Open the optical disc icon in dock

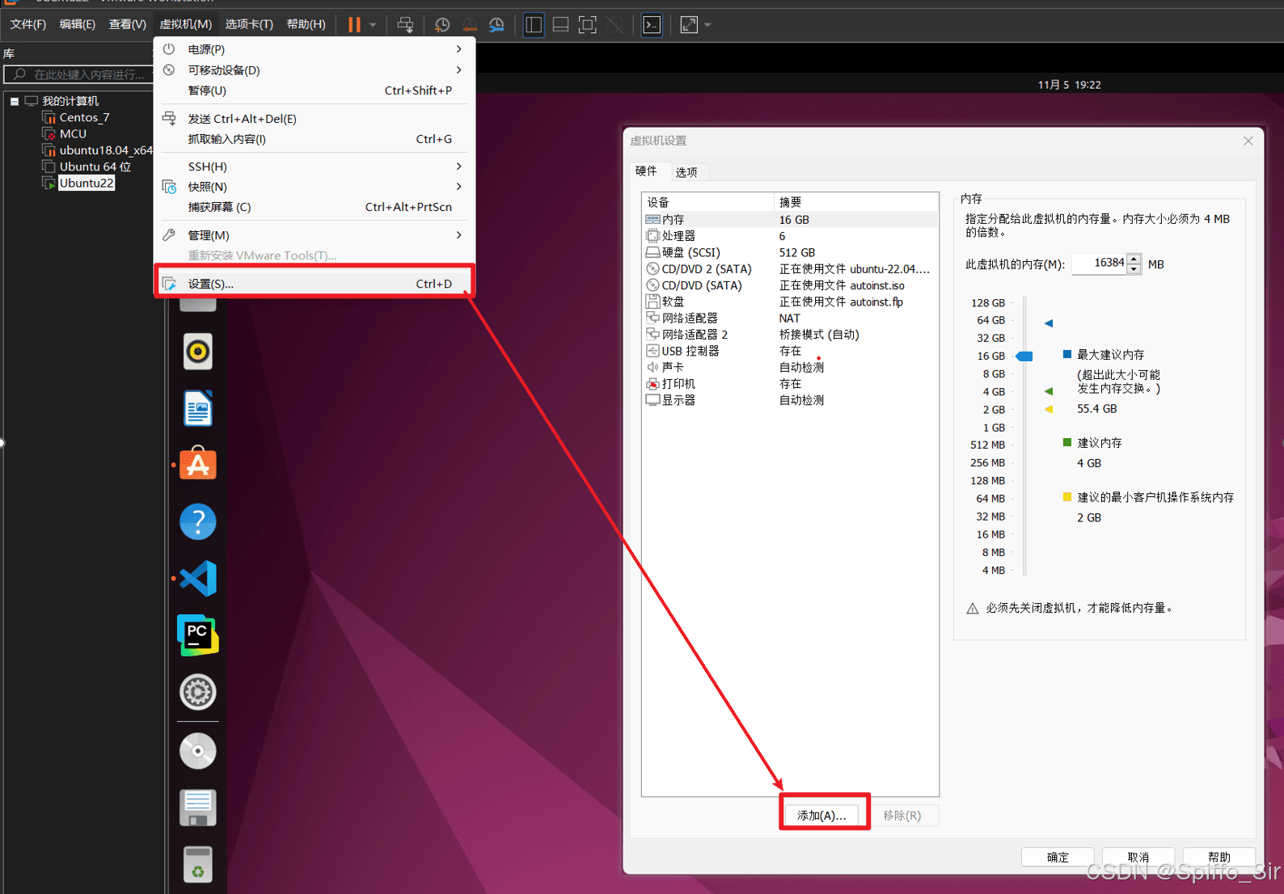click(198, 751)
